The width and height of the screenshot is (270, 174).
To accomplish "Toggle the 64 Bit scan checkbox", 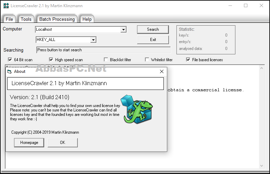I will tap(10, 59).
